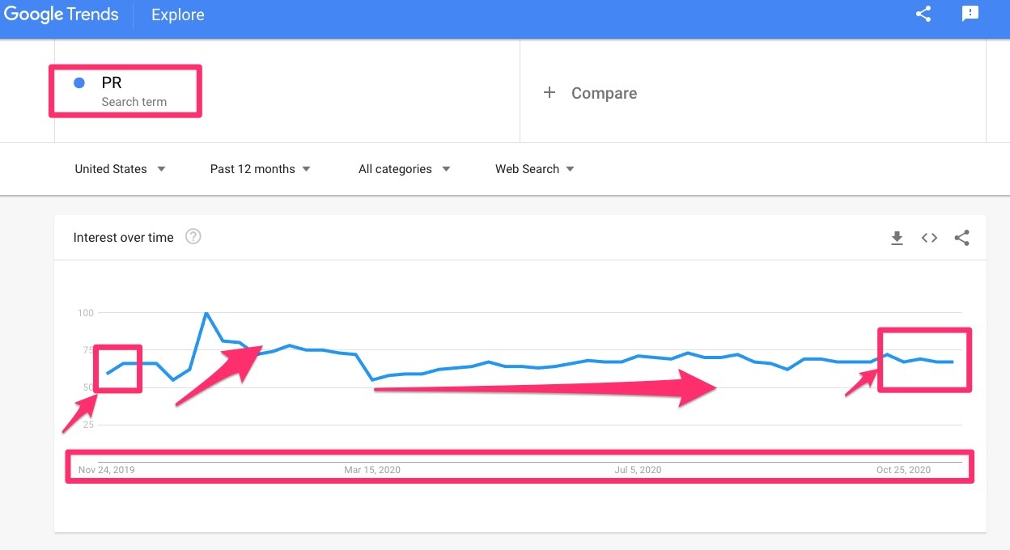This screenshot has height=550, width=1010.
Task: Click the Google Trends logo
Action: click(x=61, y=15)
